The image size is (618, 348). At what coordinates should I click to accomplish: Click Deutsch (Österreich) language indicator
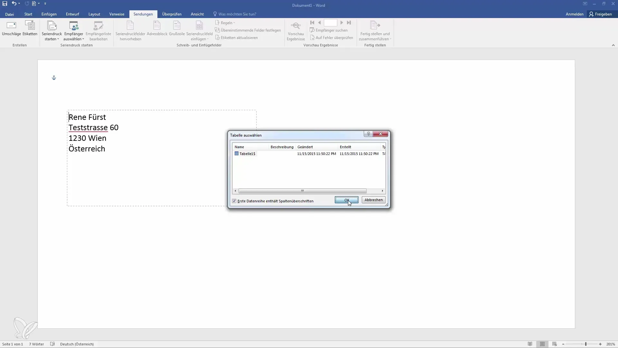(x=77, y=344)
